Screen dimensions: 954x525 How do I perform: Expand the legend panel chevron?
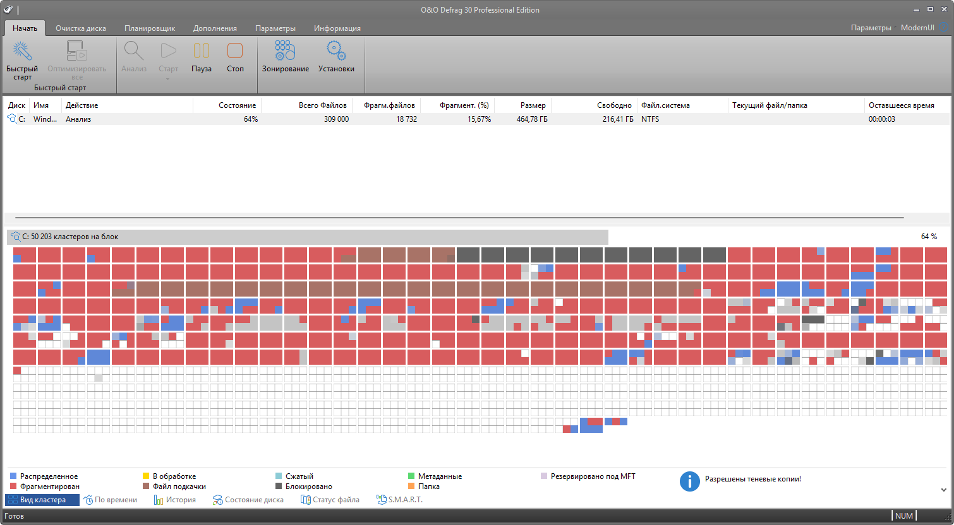943,490
